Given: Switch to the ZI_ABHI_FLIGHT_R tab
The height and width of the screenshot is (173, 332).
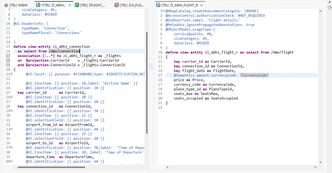Looking at the screenshot, I should tap(179, 5).
